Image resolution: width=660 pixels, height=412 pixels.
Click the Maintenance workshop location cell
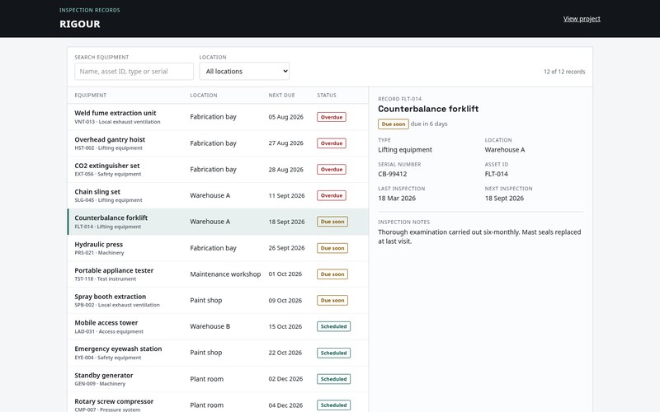225,274
